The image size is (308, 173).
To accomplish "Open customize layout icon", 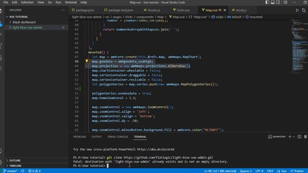I will coord(285,2).
